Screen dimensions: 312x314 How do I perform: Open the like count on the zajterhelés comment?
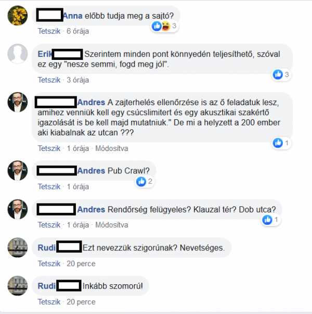click(x=281, y=143)
